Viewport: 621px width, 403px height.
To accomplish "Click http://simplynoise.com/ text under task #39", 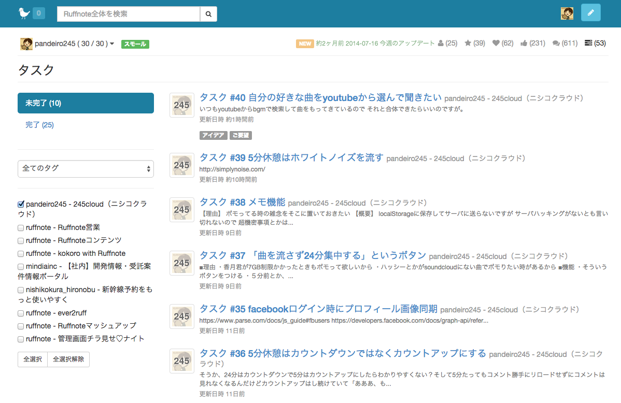I will click(x=232, y=169).
